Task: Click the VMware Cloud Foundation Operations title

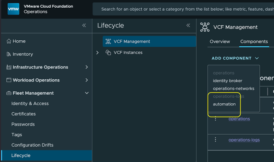Action: tap(48, 9)
